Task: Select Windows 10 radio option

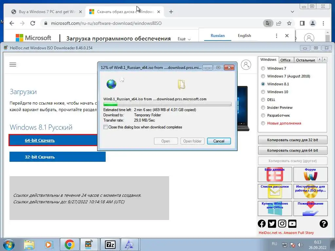Action: [263, 92]
